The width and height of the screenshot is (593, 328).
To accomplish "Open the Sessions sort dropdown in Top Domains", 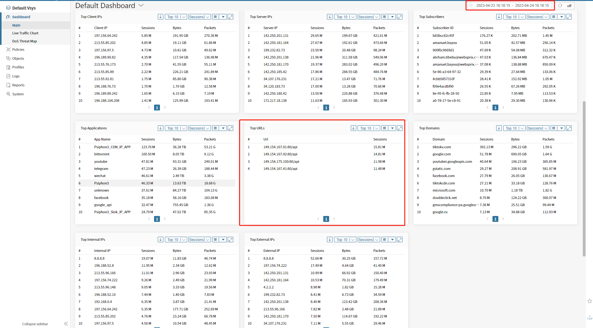I will (538, 128).
